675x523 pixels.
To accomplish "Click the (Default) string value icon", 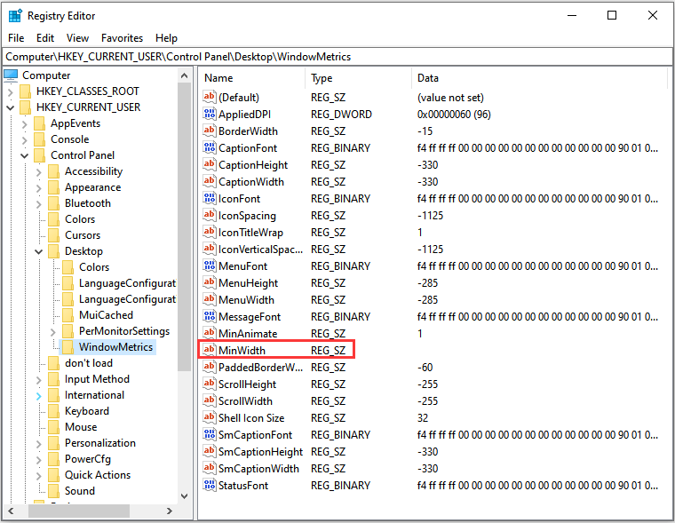I will pos(210,98).
